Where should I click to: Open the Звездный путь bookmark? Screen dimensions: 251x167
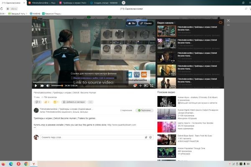point(18,14)
